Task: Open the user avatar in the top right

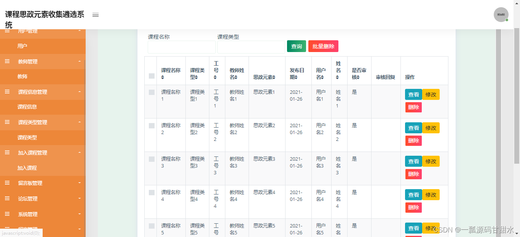Action: tap(501, 14)
